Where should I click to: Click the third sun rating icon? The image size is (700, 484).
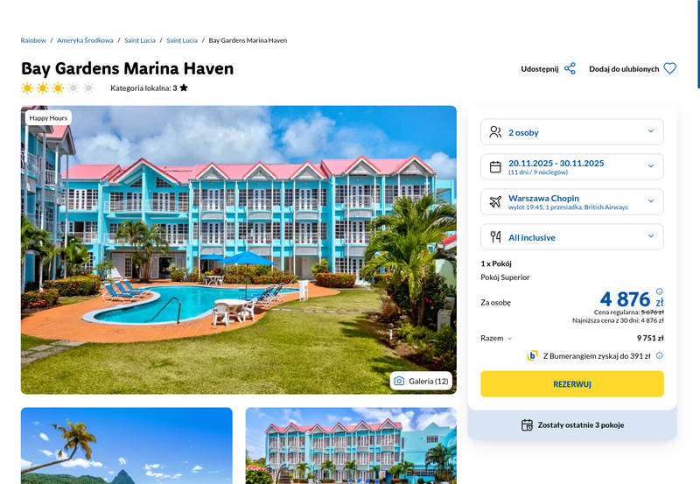coord(58,88)
